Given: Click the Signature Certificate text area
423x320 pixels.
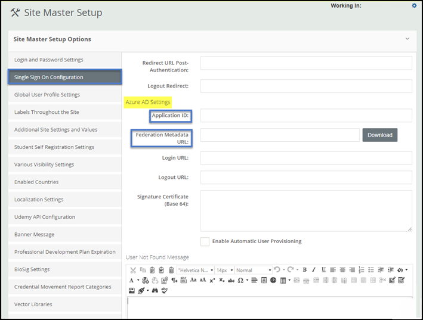Looking at the screenshot, I should (306, 210).
